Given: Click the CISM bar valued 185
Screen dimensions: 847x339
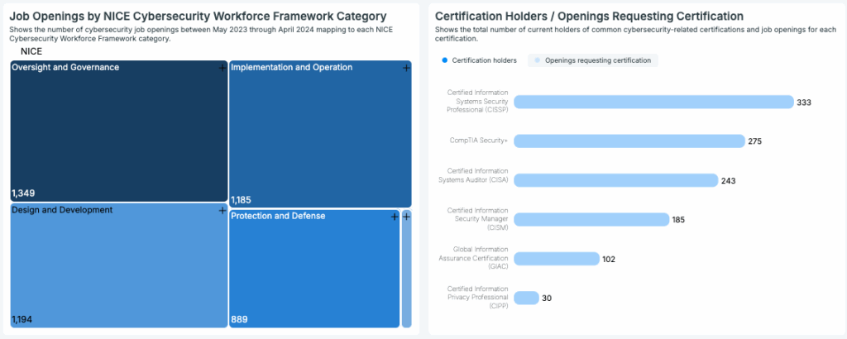Looking at the screenshot, I should pyautogui.click(x=591, y=219).
